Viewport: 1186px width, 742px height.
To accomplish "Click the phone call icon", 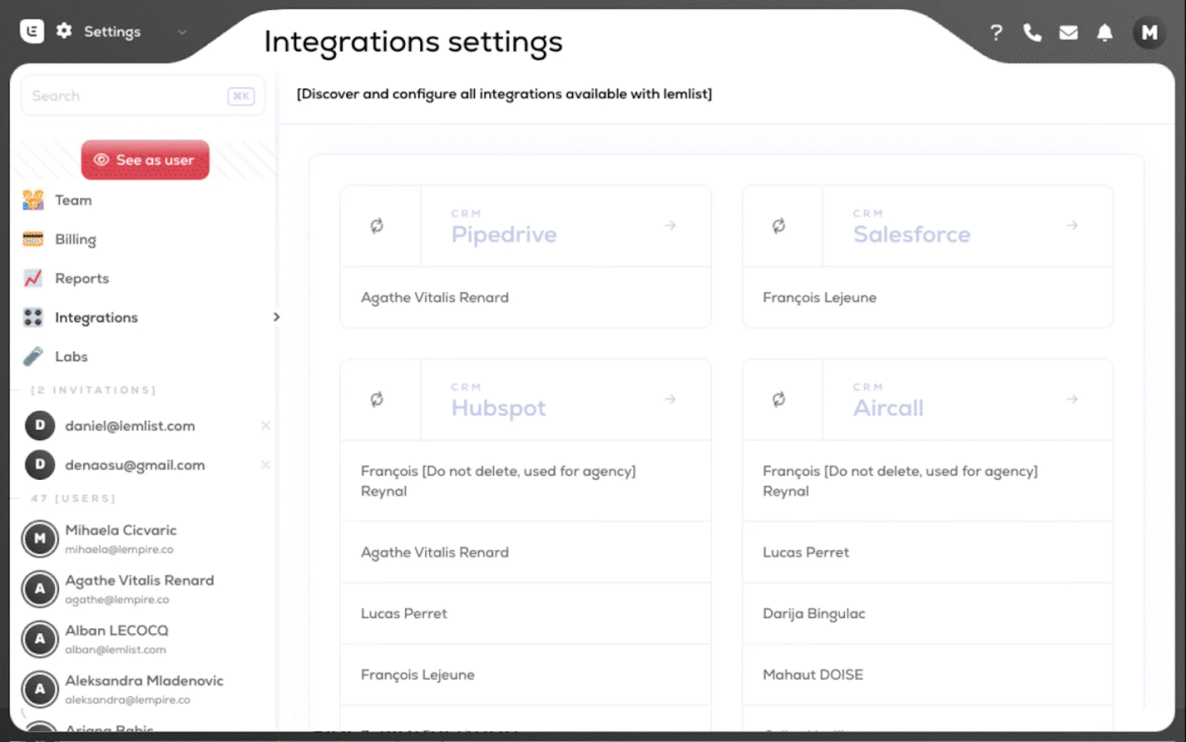I will click(x=1032, y=33).
